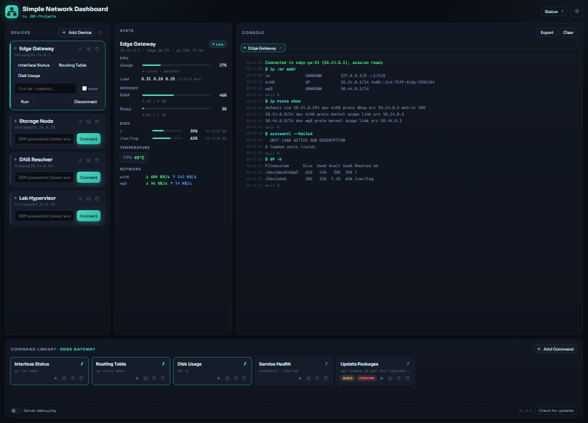Duplicate the Interface Status library command
Screen dimensions: 588x423
[73, 379]
